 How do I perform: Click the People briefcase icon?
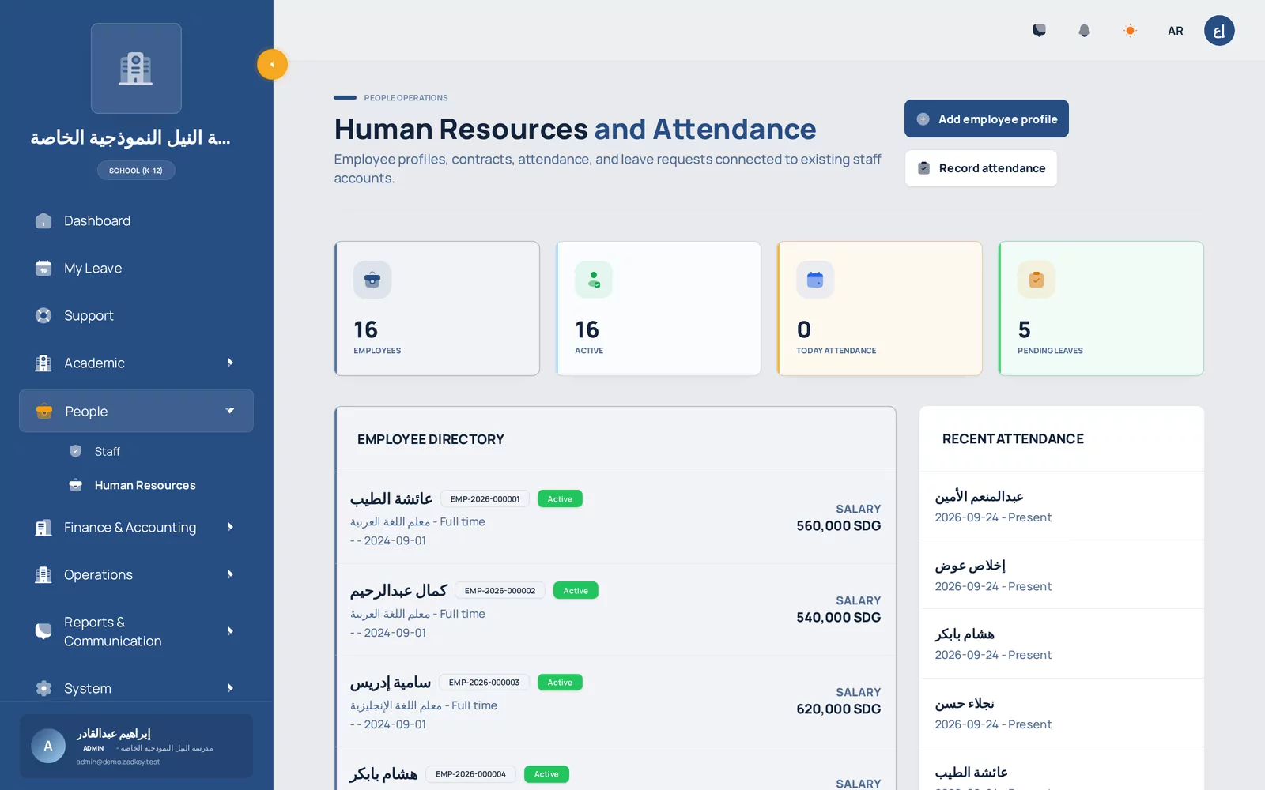[44, 411]
